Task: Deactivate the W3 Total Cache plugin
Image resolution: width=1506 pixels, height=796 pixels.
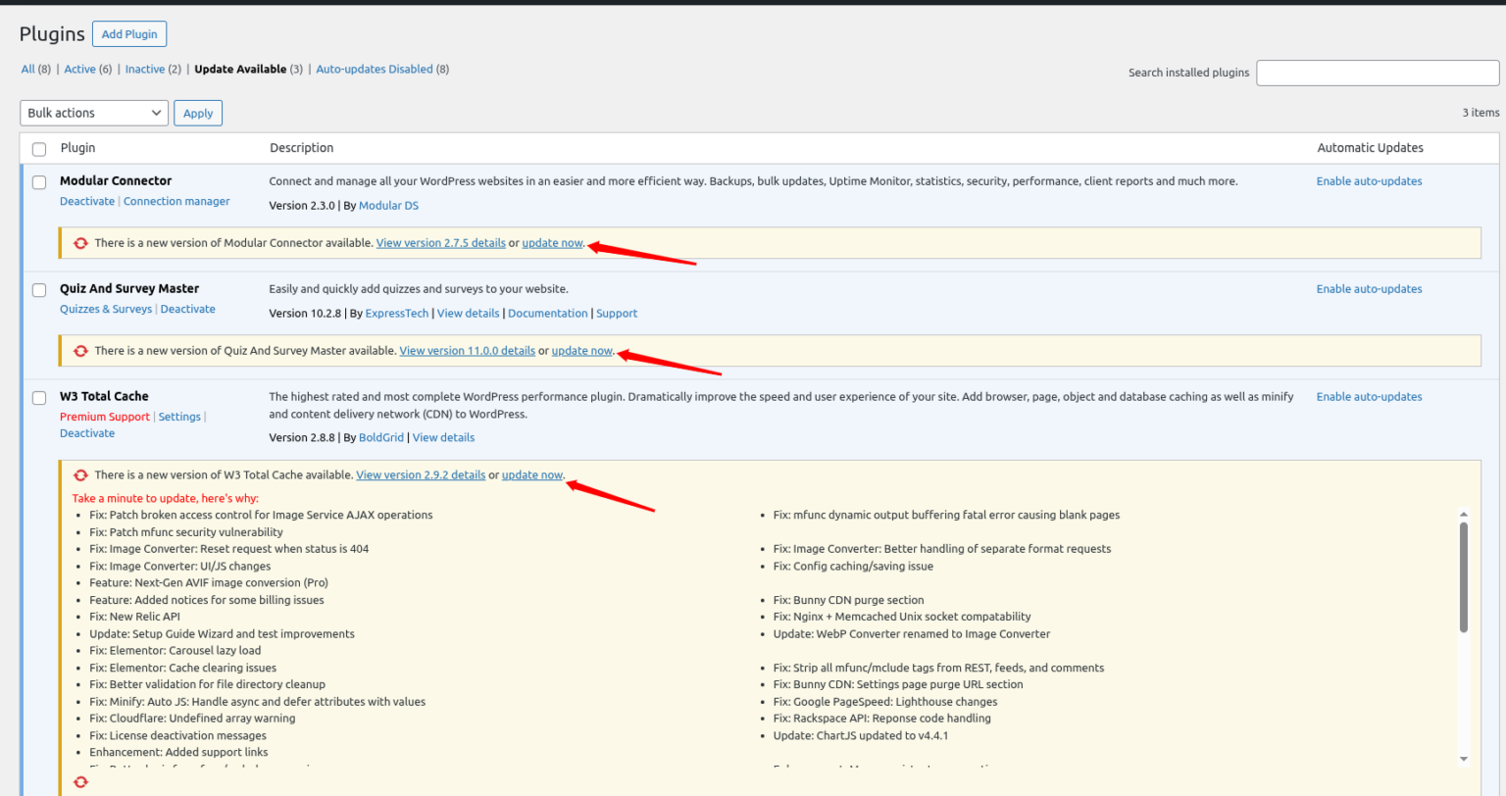Action: (87, 433)
